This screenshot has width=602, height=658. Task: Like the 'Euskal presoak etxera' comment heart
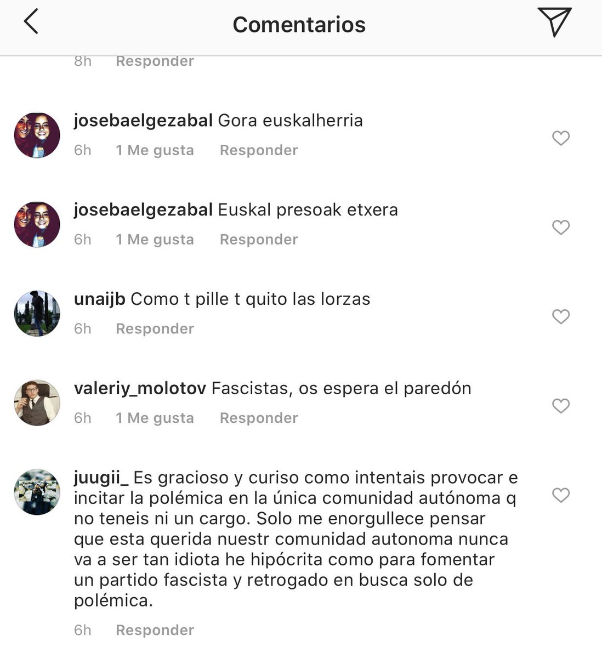click(x=560, y=227)
